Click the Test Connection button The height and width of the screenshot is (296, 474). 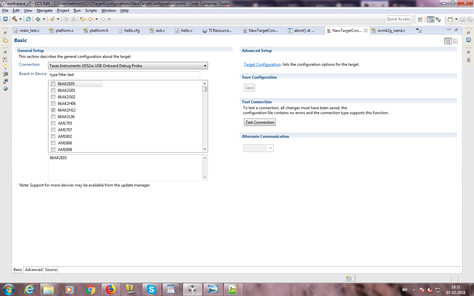pos(260,122)
